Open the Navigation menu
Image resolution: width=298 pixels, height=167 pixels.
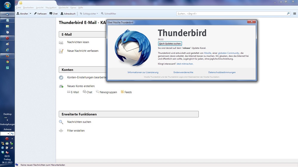click(51, 8)
